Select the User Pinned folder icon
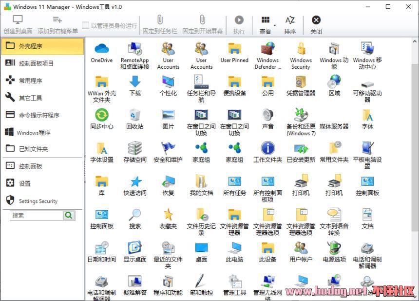Screen dimensions: 419x301 (x=234, y=48)
